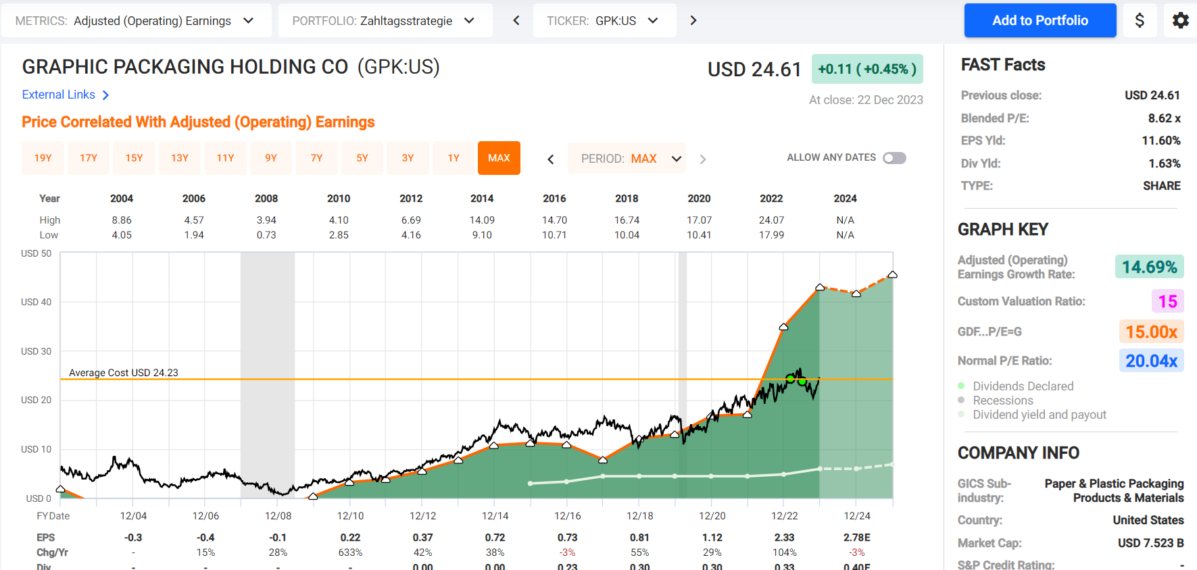
Task: Click the 12/14 FY Date axis label
Action: [x=495, y=516]
